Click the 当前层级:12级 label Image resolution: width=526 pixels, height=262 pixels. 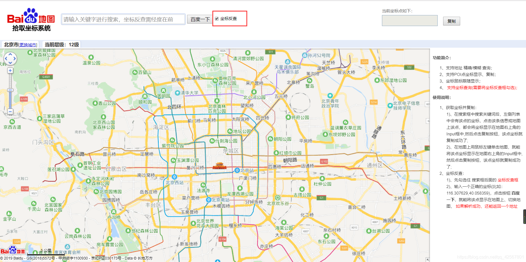click(x=62, y=45)
